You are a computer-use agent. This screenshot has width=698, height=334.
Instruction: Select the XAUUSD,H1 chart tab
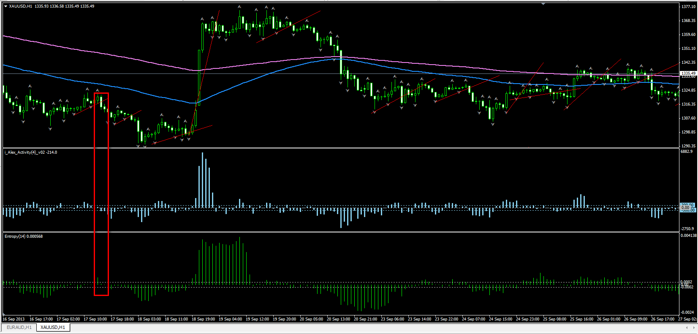pos(53,327)
